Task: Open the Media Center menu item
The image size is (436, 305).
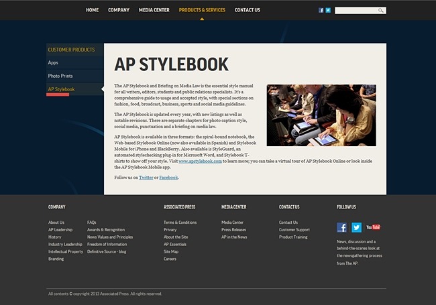Action: point(154,10)
